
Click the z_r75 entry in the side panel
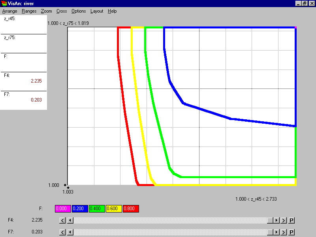click(x=24, y=43)
